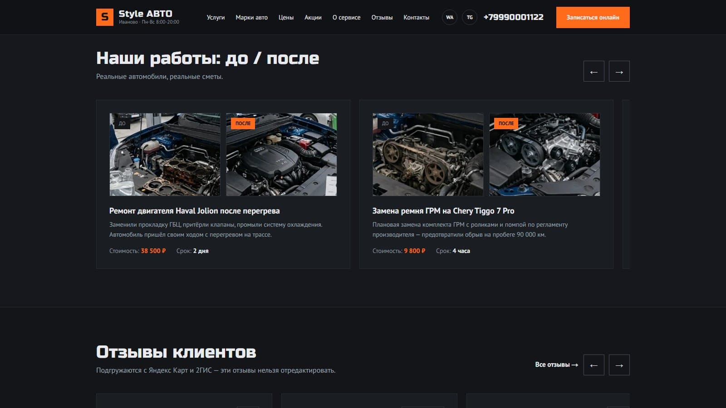Open Telegram via the TG icon
This screenshot has width=726, height=408.
click(470, 17)
